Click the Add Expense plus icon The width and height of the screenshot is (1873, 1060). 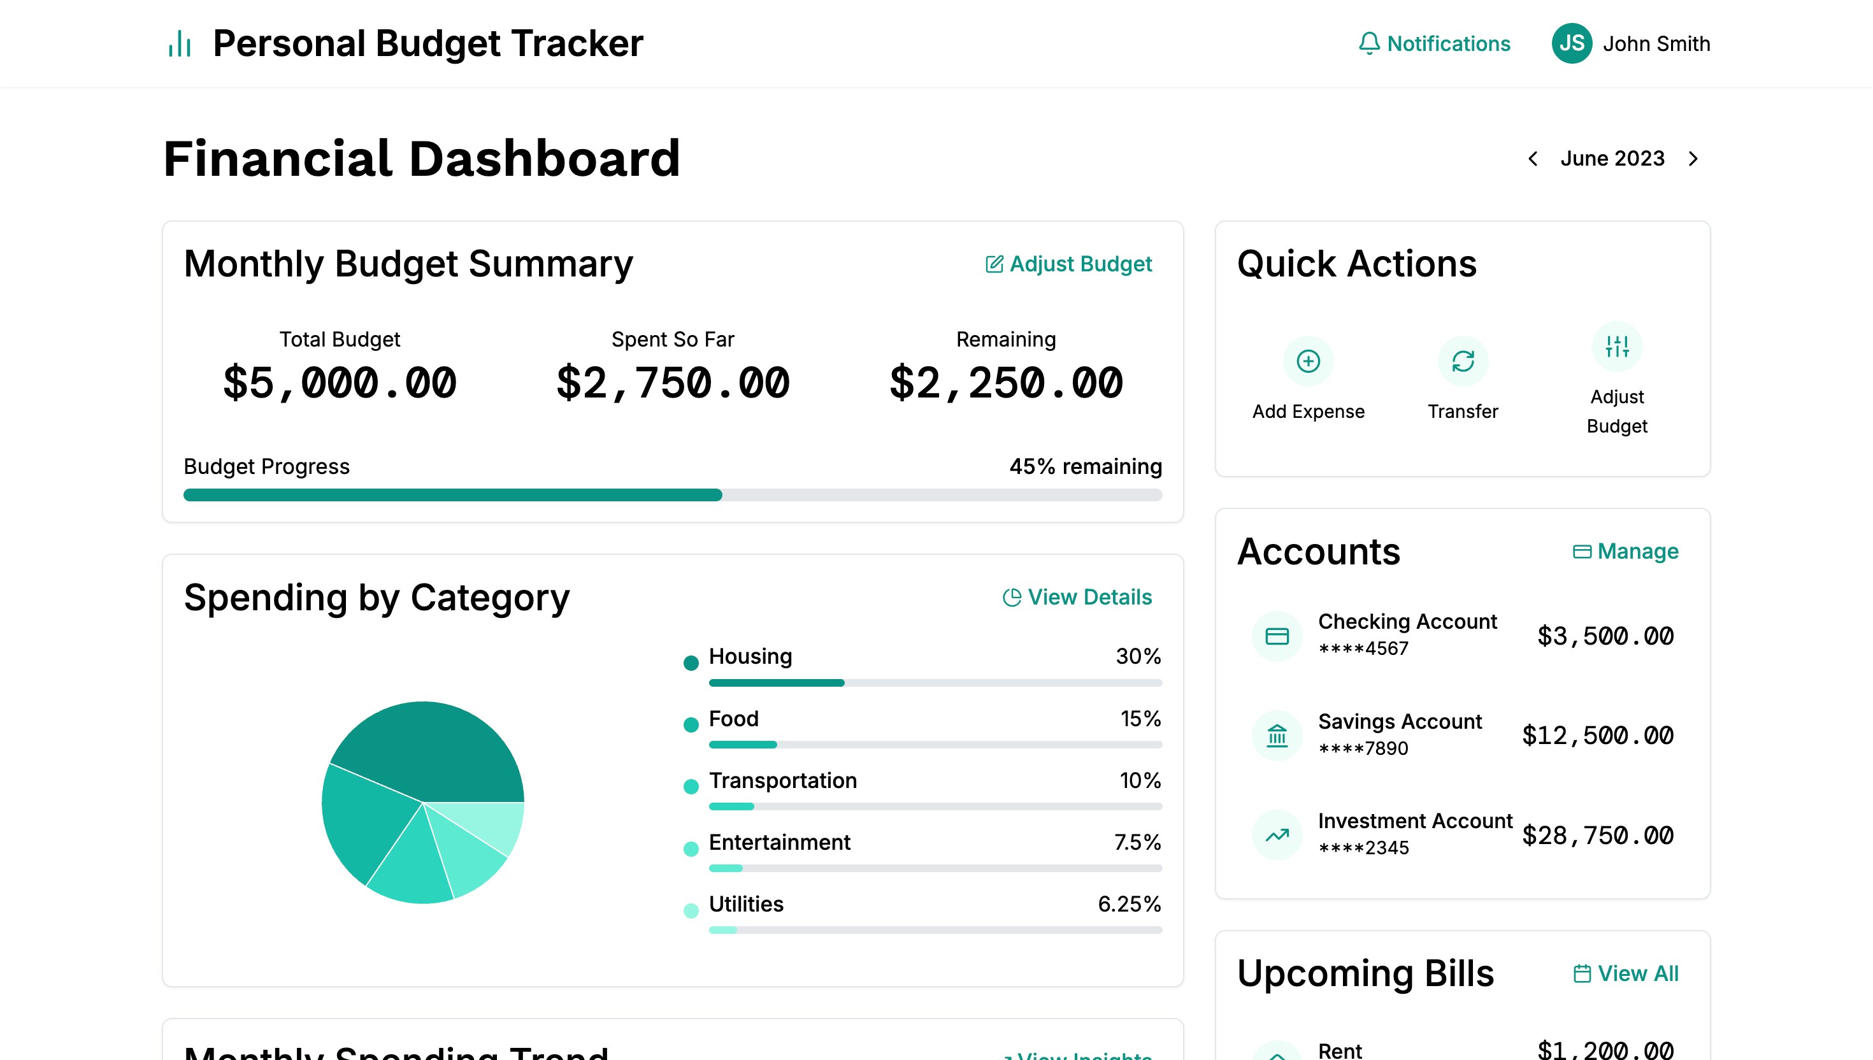click(x=1307, y=361)
